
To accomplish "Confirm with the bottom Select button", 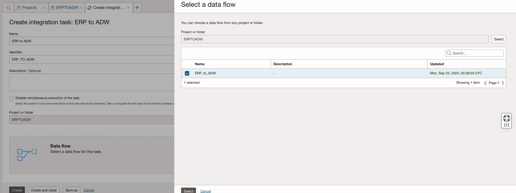I will [x=188, y=191].
